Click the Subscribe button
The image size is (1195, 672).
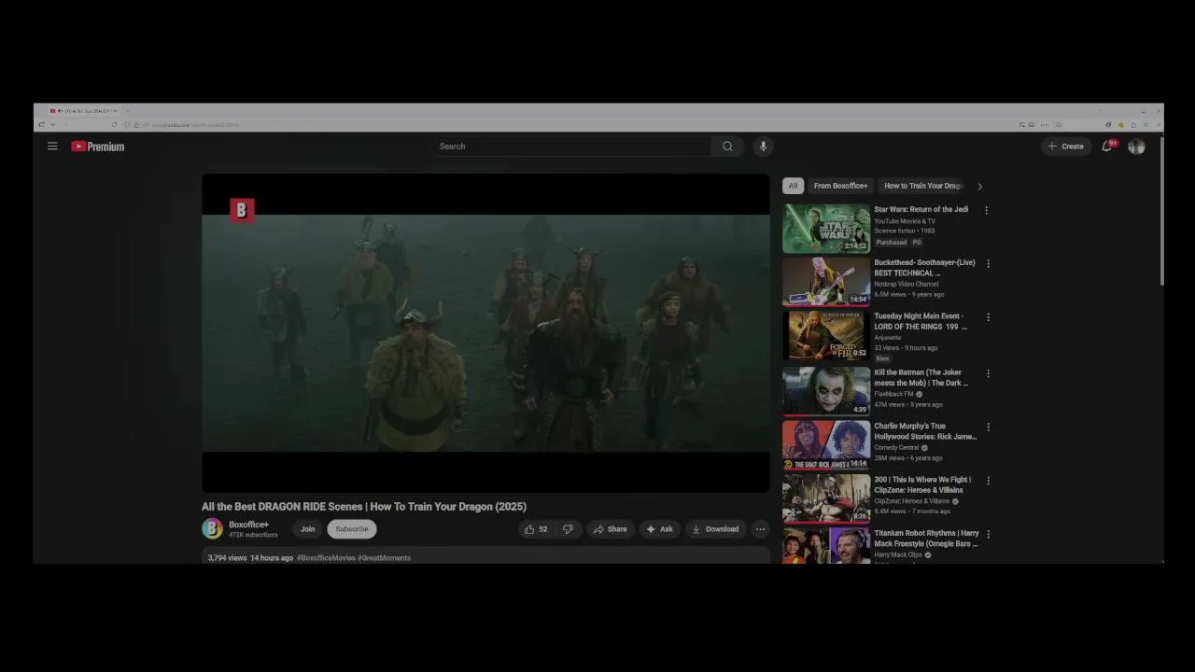pyautogui.click(x=352, y=529)
